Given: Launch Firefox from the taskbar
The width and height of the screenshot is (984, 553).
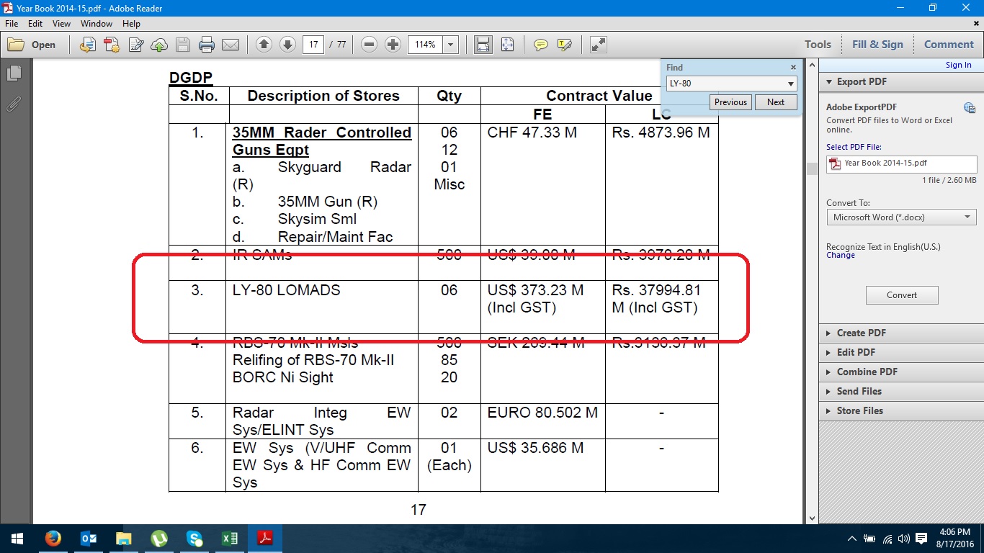Looking at the screenshot, I should click(x=53, y=539).
